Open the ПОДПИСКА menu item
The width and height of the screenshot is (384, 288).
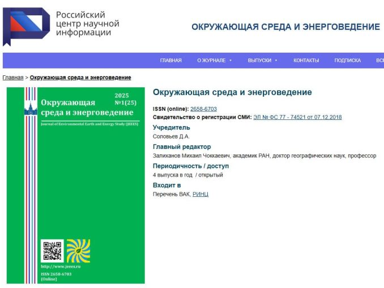click(x=347, y=61)
